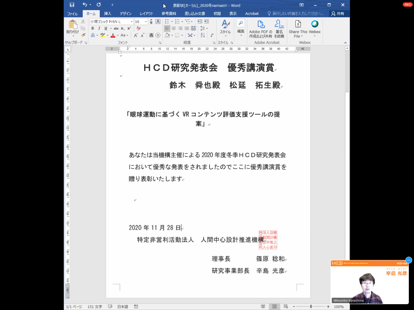
Task: Cut selection with the scissors icon
Action: tap(83, 21)
